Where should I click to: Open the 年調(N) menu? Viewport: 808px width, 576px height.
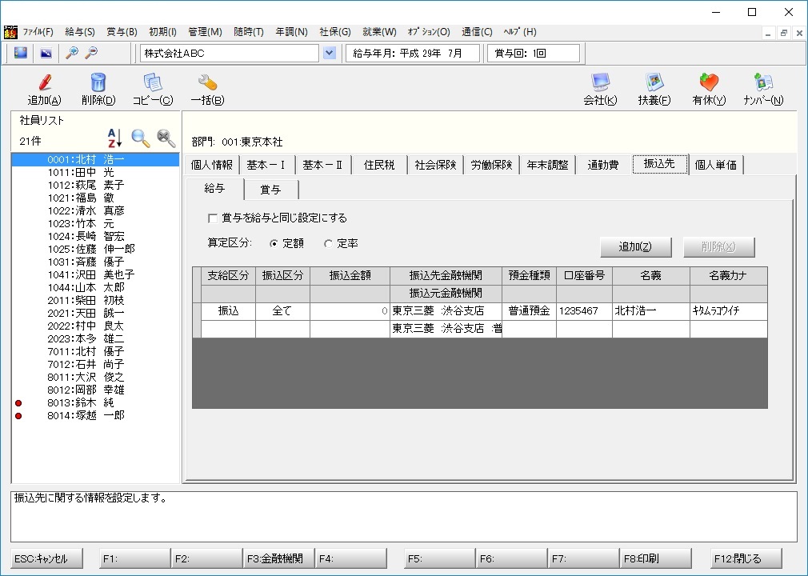291,32
